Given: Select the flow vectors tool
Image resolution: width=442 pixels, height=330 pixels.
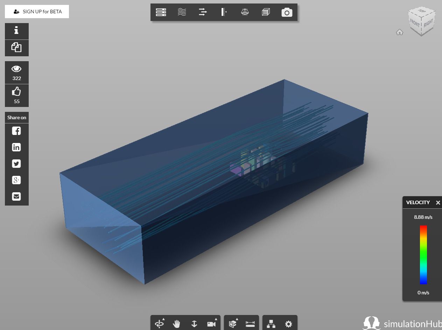Looking at the screenshot, I should pyautogui.click(x=203, y=12).
